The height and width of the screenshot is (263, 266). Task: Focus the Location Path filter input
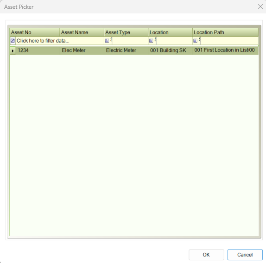229,41
